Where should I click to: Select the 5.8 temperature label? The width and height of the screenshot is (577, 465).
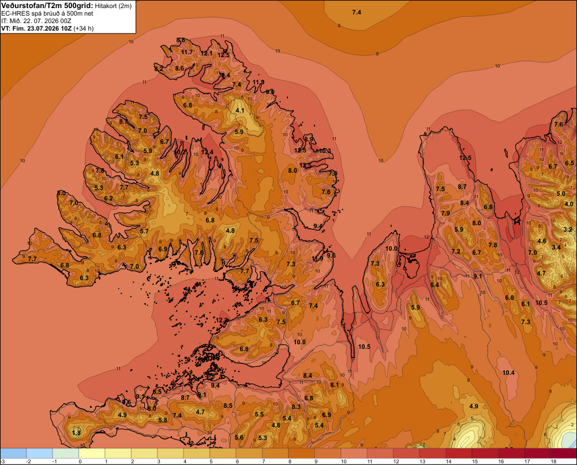click(163, 420)
